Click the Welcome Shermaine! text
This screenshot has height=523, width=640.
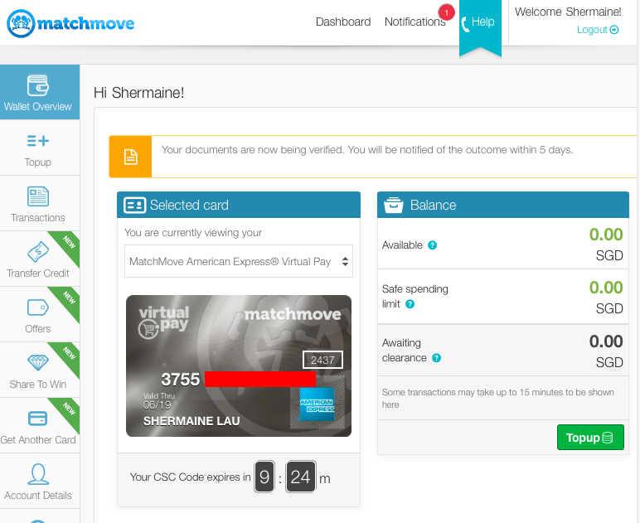tap(568, 12)
